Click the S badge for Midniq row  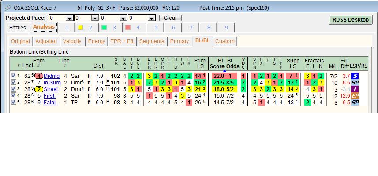356,76
